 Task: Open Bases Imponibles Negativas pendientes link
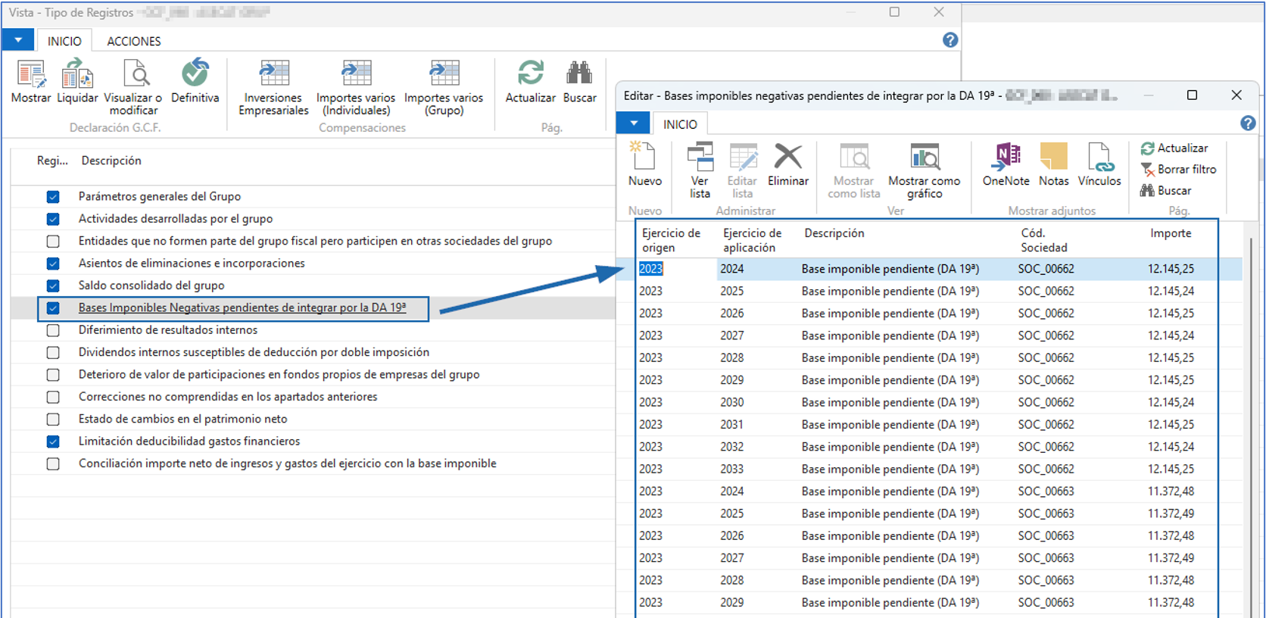coord(242,308)
